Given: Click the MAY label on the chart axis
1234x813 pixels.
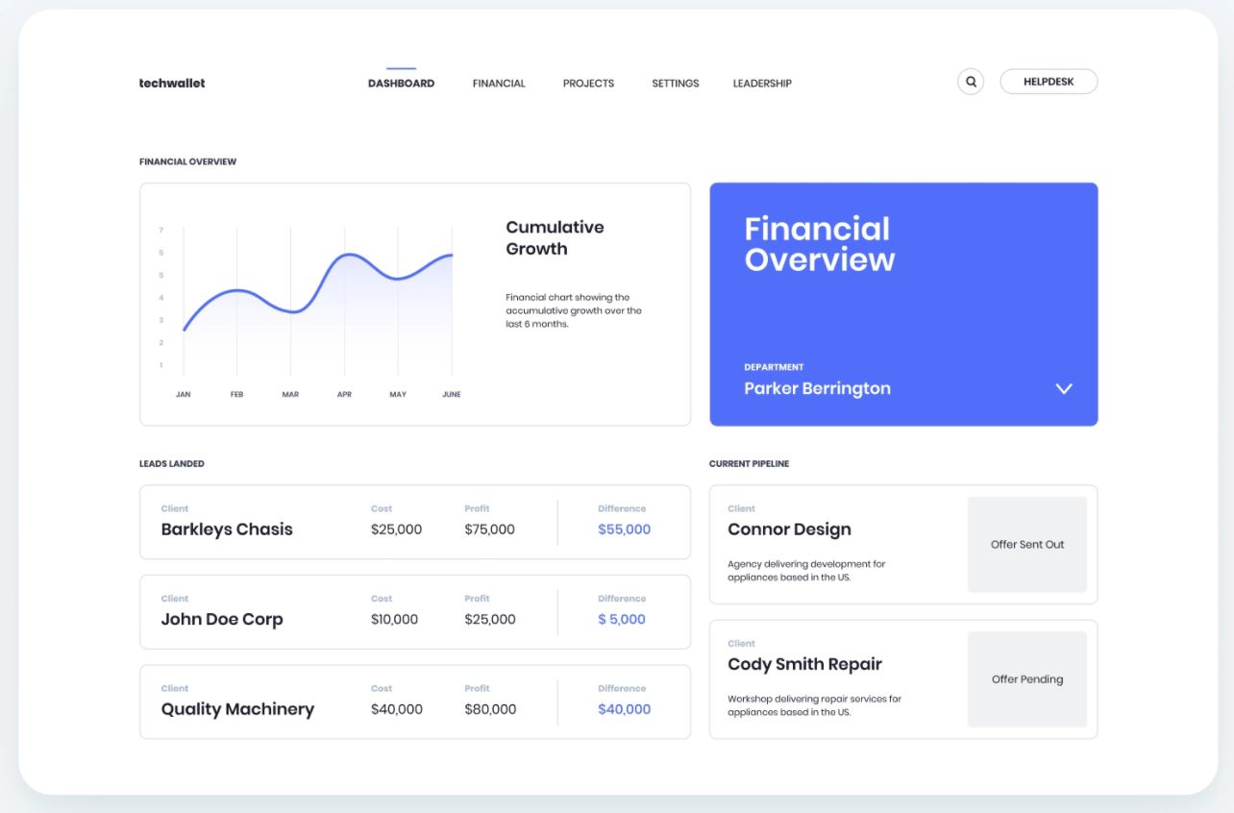Looking at the screenshot, I should 398,394.
